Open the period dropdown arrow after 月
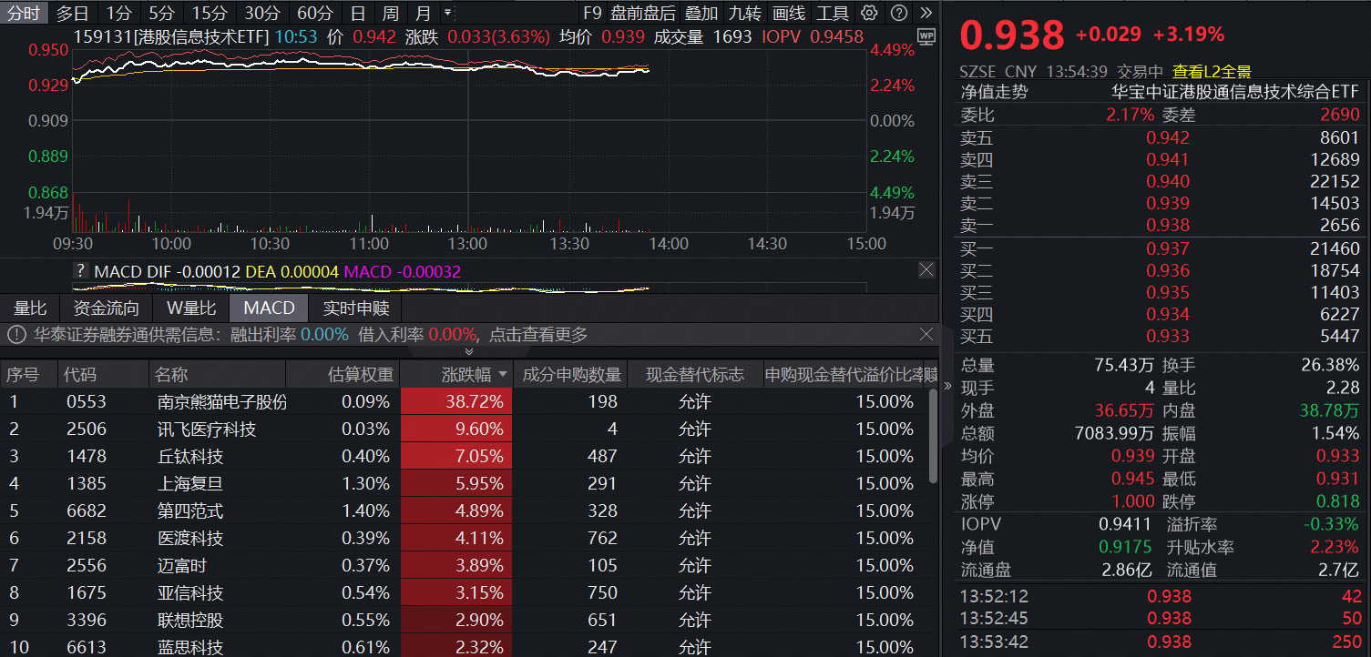The height and width of the screenshot is (657, 1371). [x=447, y=13]
